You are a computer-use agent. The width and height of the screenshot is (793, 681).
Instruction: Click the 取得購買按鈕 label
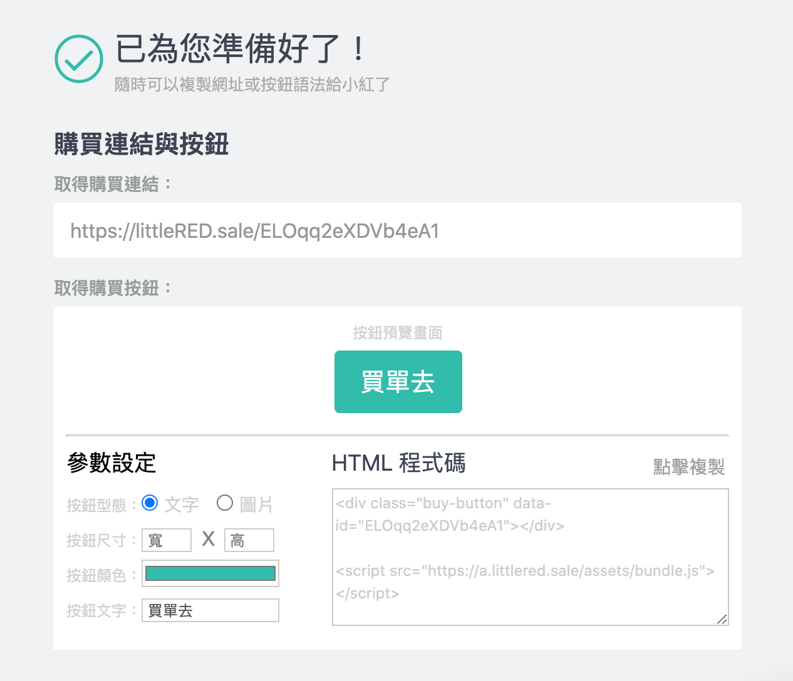point(113,288)
